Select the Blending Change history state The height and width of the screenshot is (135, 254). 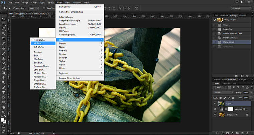pos(230,38)
